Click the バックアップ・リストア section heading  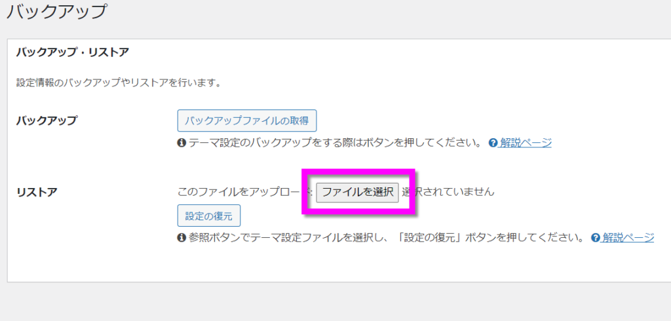(x=72, y=52)
